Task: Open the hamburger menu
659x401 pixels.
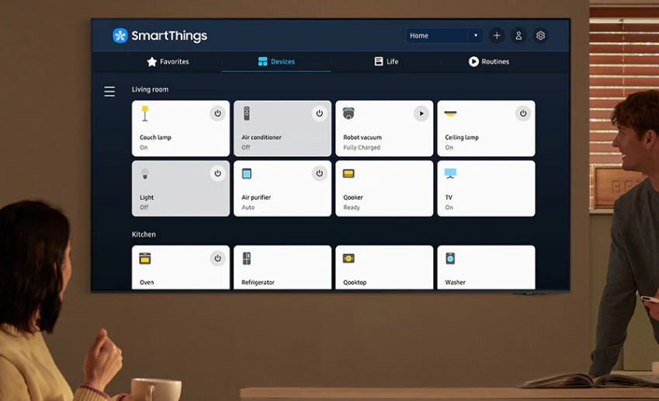Action: (x=109, y=91)
